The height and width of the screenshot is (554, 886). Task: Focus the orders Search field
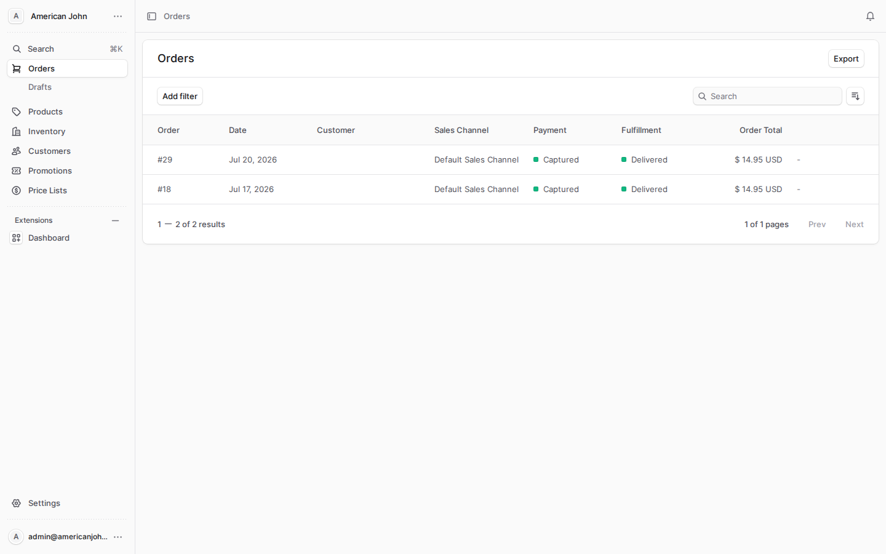click(x=767, y=96)
